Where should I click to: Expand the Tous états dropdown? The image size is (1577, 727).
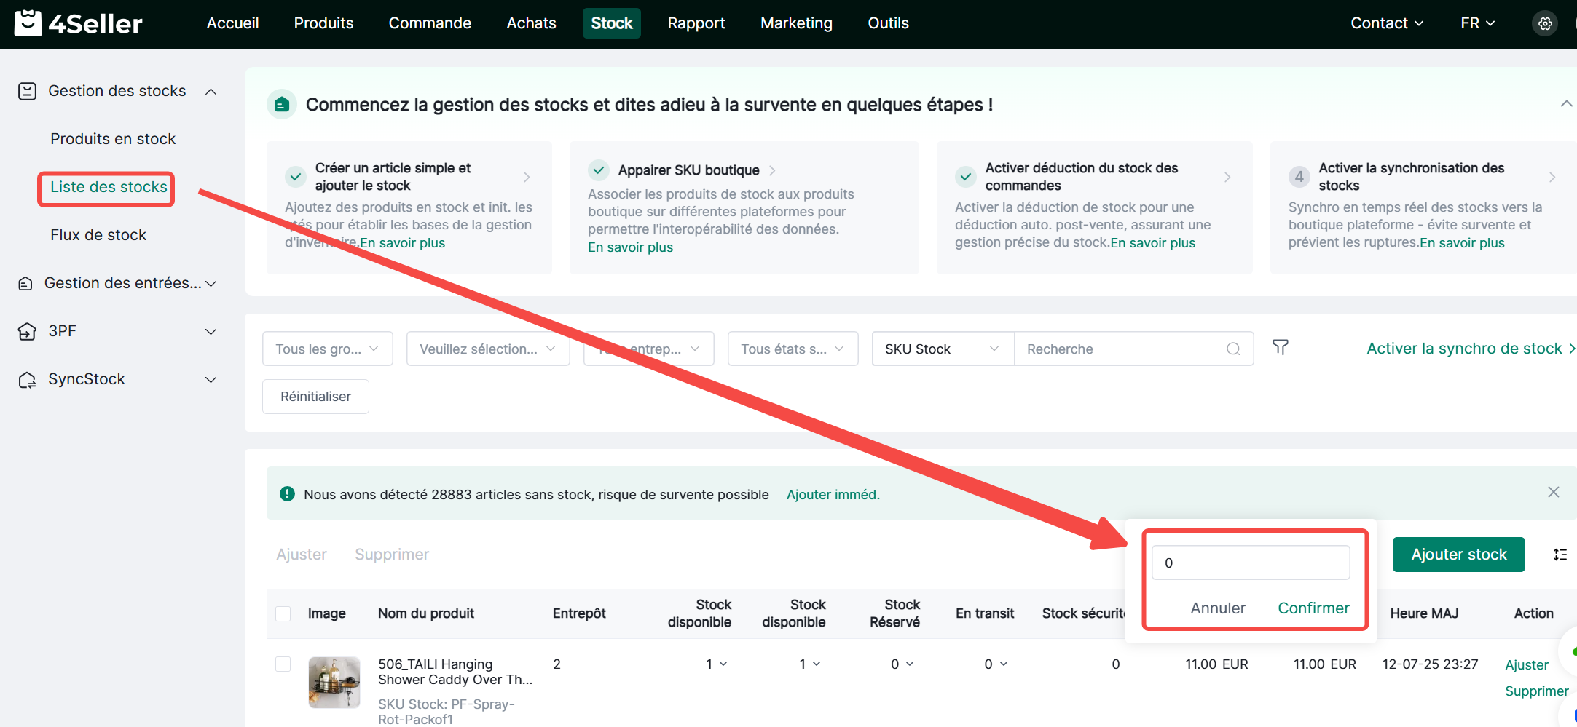(x=792, y=349)
